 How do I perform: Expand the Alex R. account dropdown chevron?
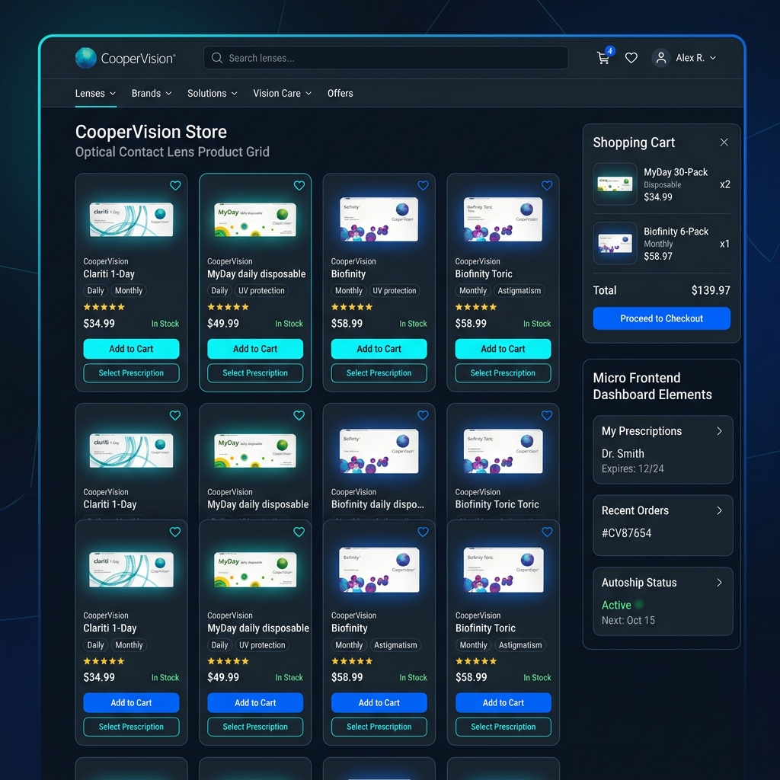click(x=713, y=58)
